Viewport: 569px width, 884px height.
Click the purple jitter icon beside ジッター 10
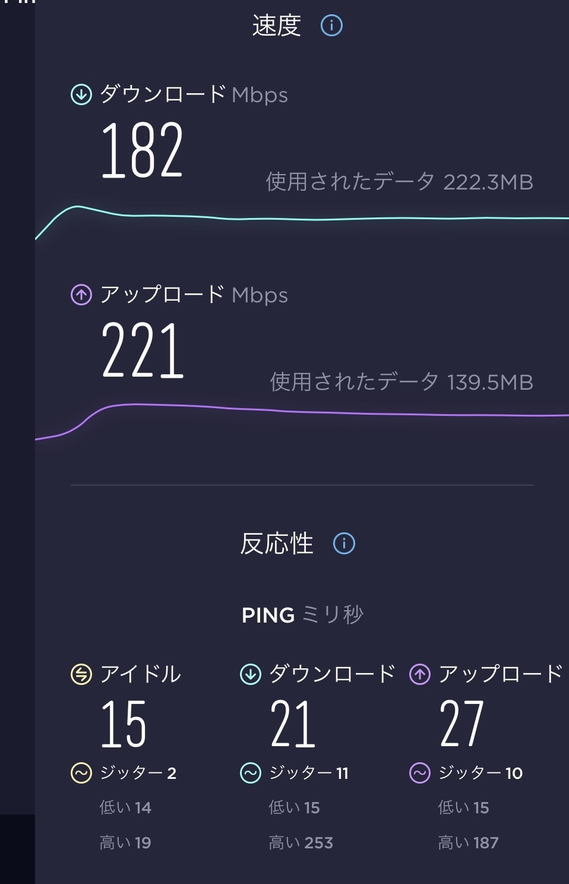(420, 773)
